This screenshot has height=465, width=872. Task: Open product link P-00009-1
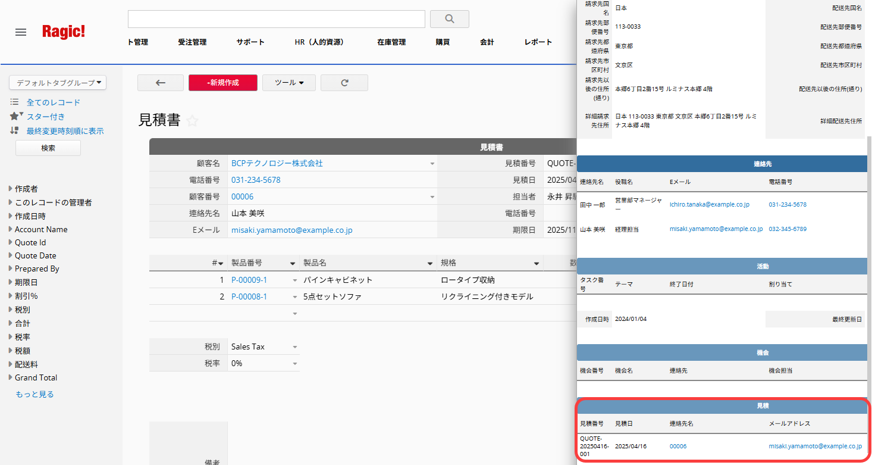(249, 280)
